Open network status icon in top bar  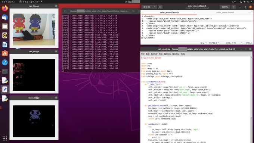coord(241,2)
